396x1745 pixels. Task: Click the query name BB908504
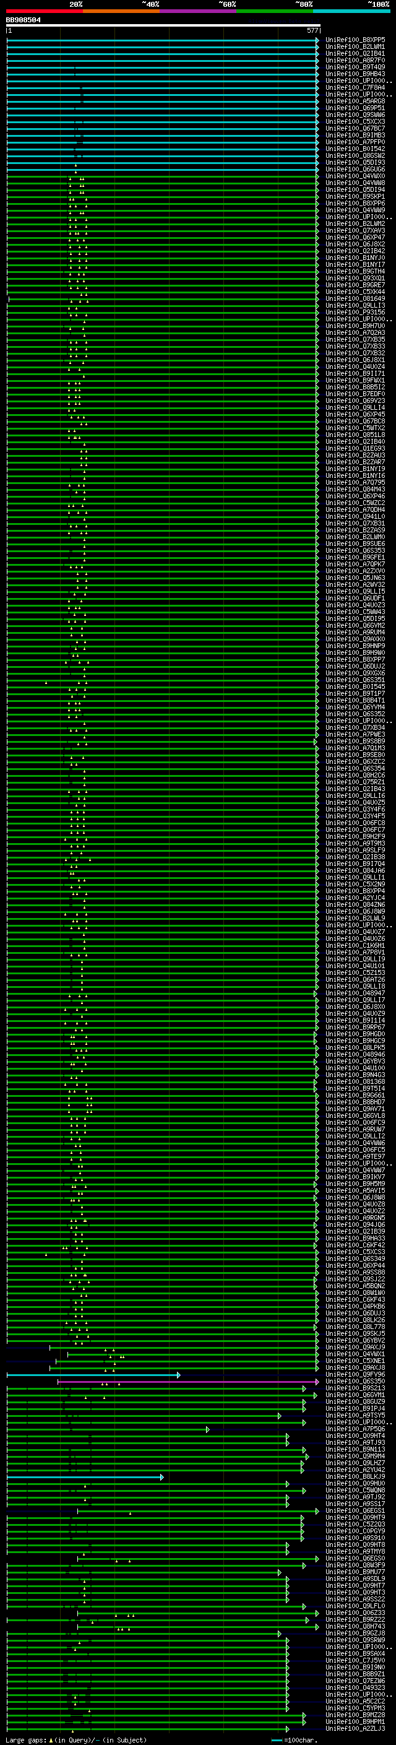(23, 20)
